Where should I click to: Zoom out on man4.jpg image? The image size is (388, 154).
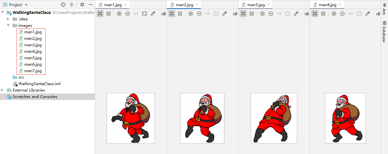coord(342,14)
